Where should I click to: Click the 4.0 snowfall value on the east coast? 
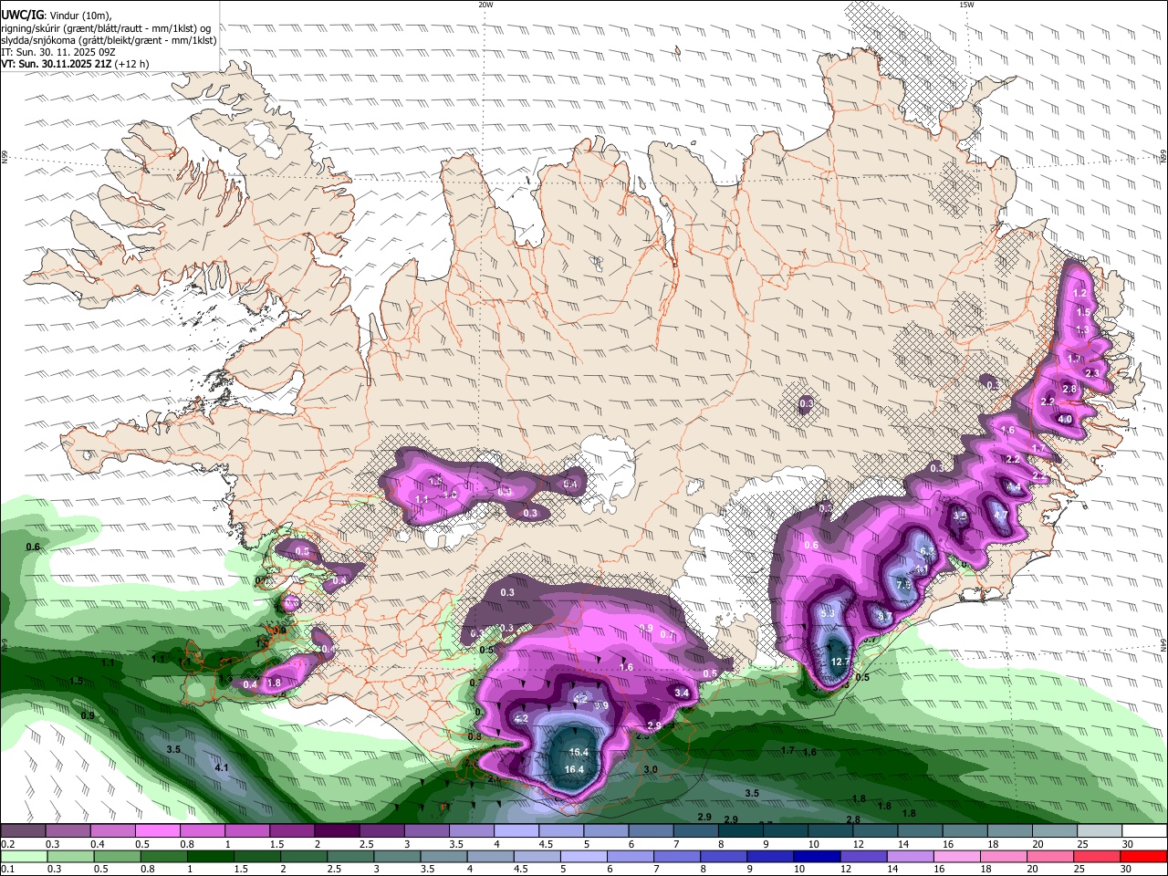1065,419
